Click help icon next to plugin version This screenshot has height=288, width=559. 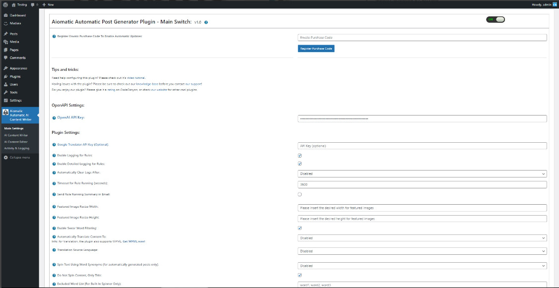206,22
